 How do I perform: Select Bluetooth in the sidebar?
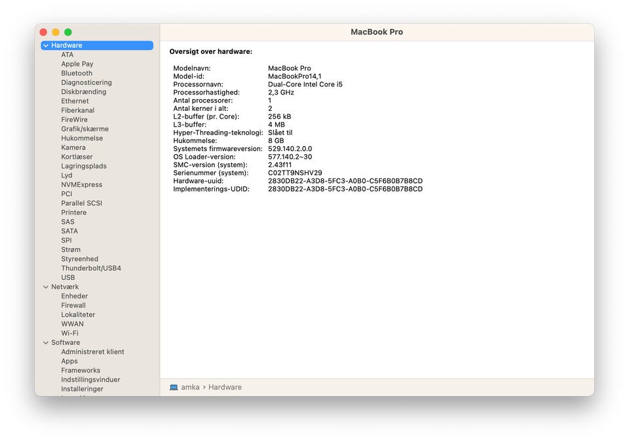[77, 73]
